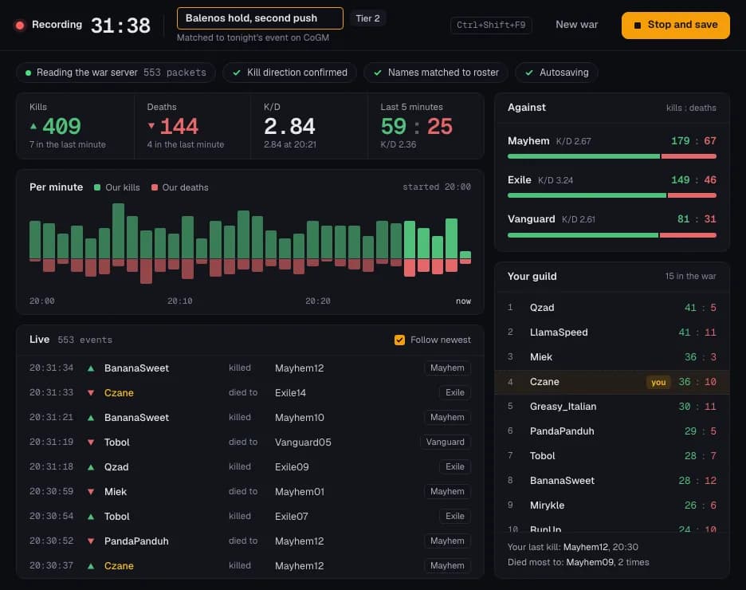Select Tobol in Your guild ranking
Image resolution: width=746 pixels, height=590 pixels.
[x=612, y=456]
